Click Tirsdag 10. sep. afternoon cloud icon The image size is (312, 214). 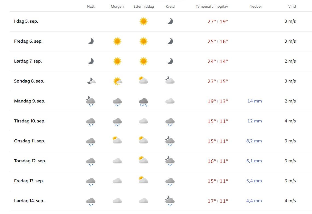pyautogui.click(x=144, y=121)
